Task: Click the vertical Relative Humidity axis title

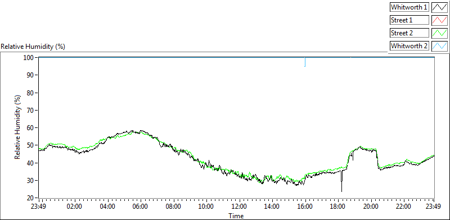Action: (17, 127)
